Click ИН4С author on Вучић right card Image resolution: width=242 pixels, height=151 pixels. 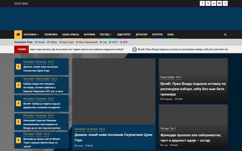[179, 99]
